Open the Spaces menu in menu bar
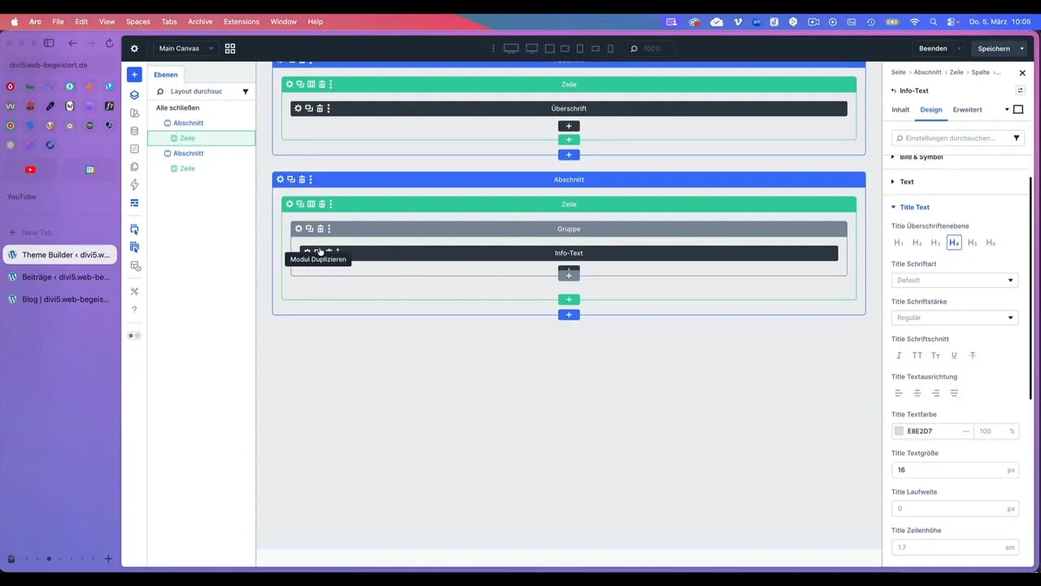1041x586 pixels. point(137,22)
